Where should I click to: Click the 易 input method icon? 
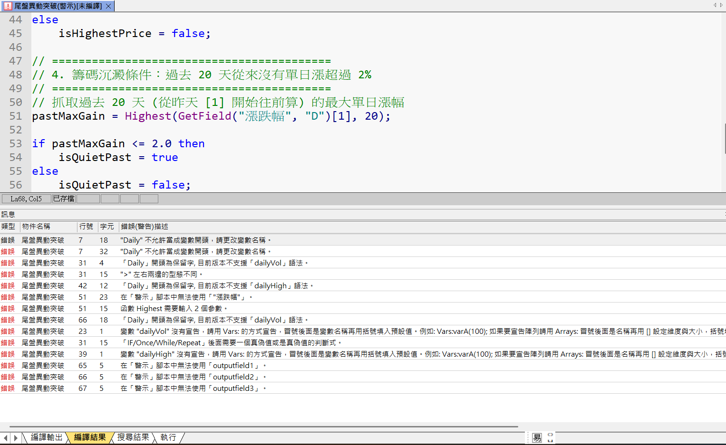[537, 438]
